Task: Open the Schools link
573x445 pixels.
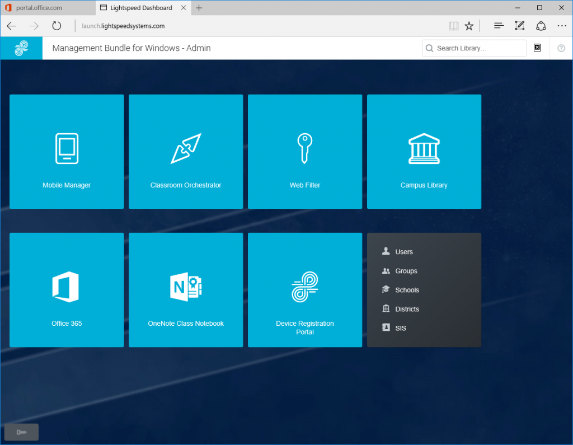Action: pyautogui.click(x=407, y=290)
